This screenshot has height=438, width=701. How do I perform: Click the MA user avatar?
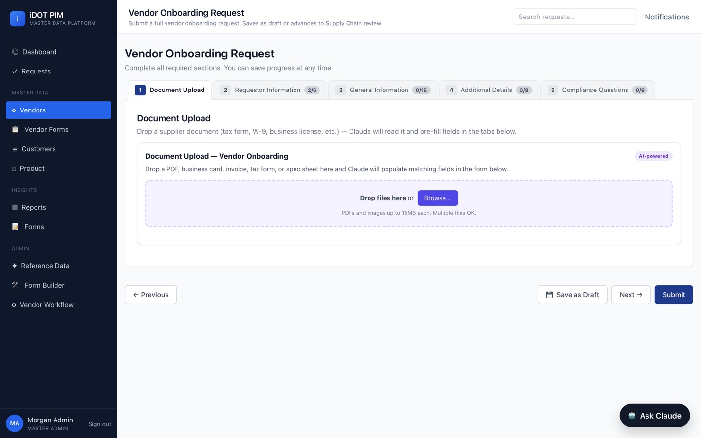click(15, 423)
